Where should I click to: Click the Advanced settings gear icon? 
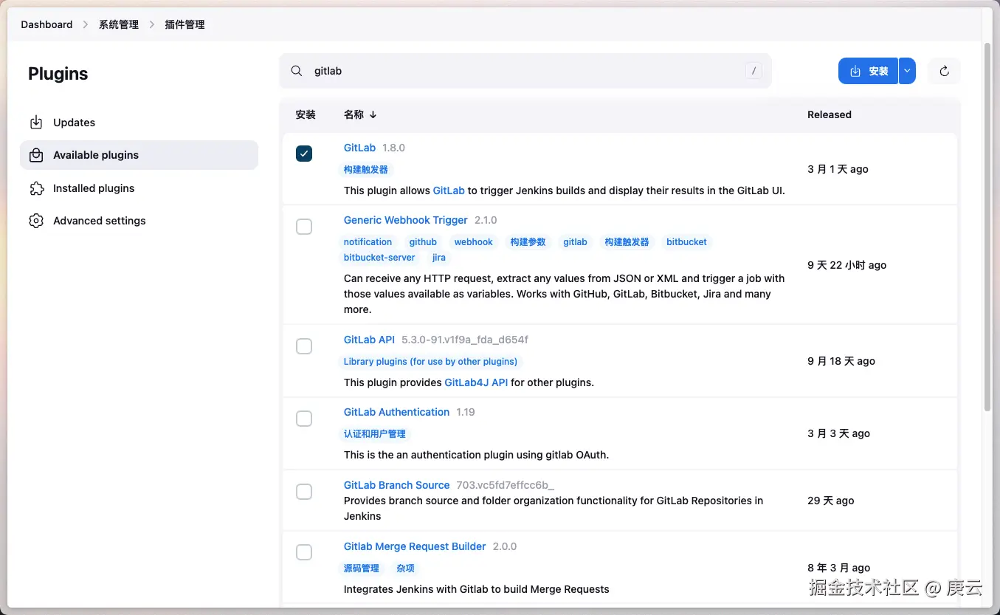(x=36, y=221)
